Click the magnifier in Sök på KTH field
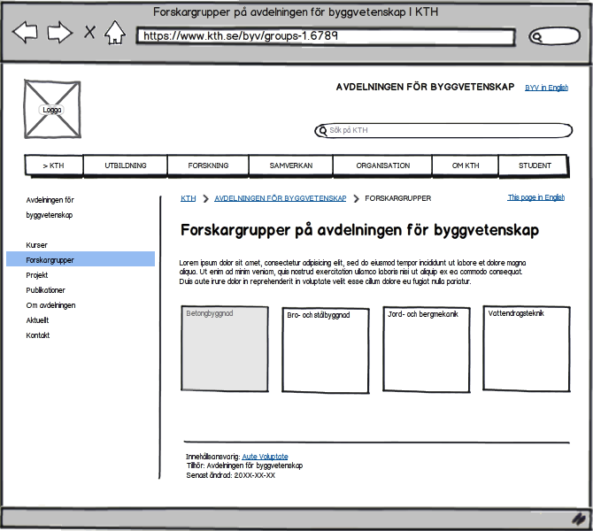The width and height of the screenshot is (593, 531). coord(323,131)
